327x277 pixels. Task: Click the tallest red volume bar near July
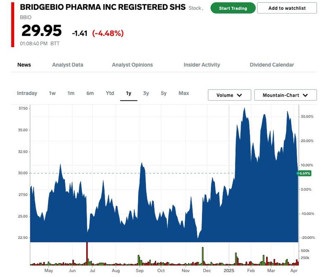point(87,253)
